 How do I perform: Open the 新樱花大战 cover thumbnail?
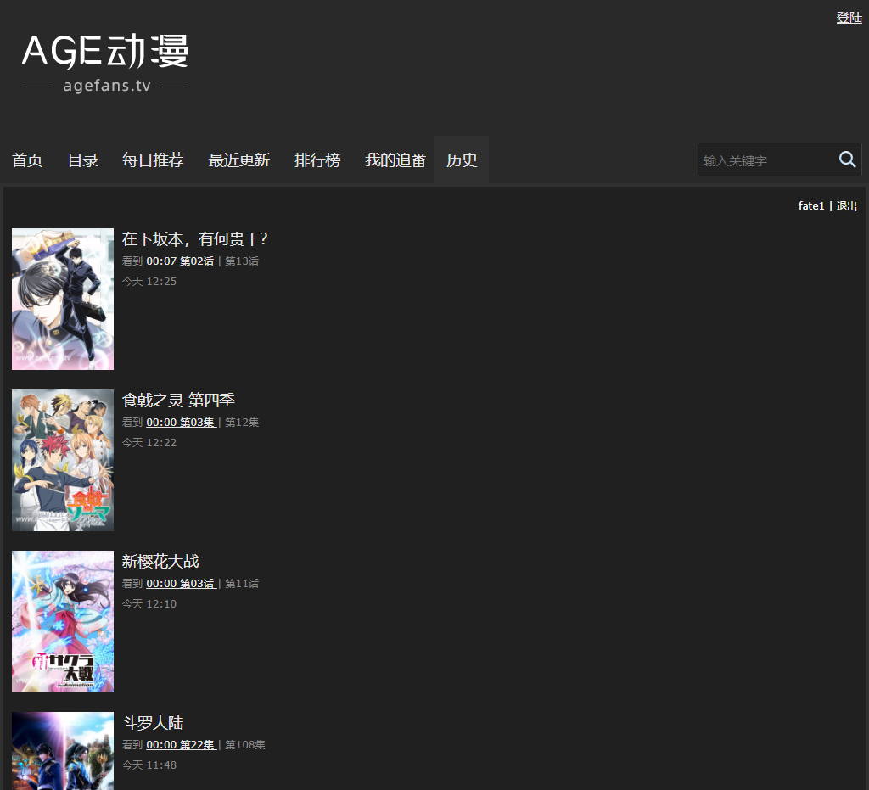coord(63,622)
